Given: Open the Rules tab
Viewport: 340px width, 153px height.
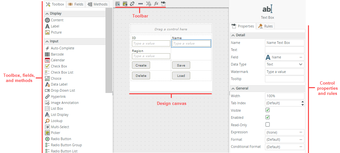Looking at the screenshot, I should 265,26.
